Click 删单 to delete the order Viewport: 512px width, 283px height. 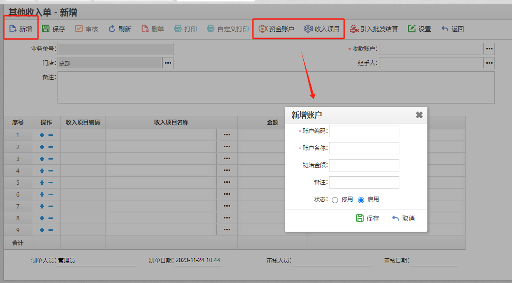click(x=153, y=28)
